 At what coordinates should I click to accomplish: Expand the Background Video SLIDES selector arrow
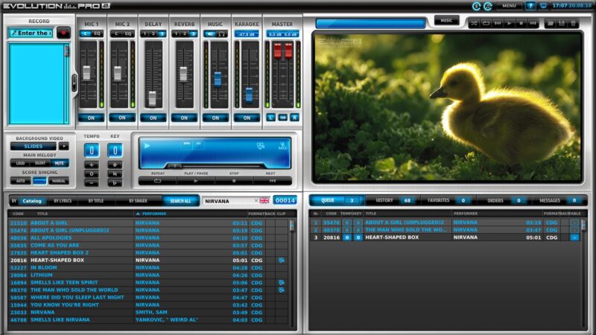[x=64, y=146]
